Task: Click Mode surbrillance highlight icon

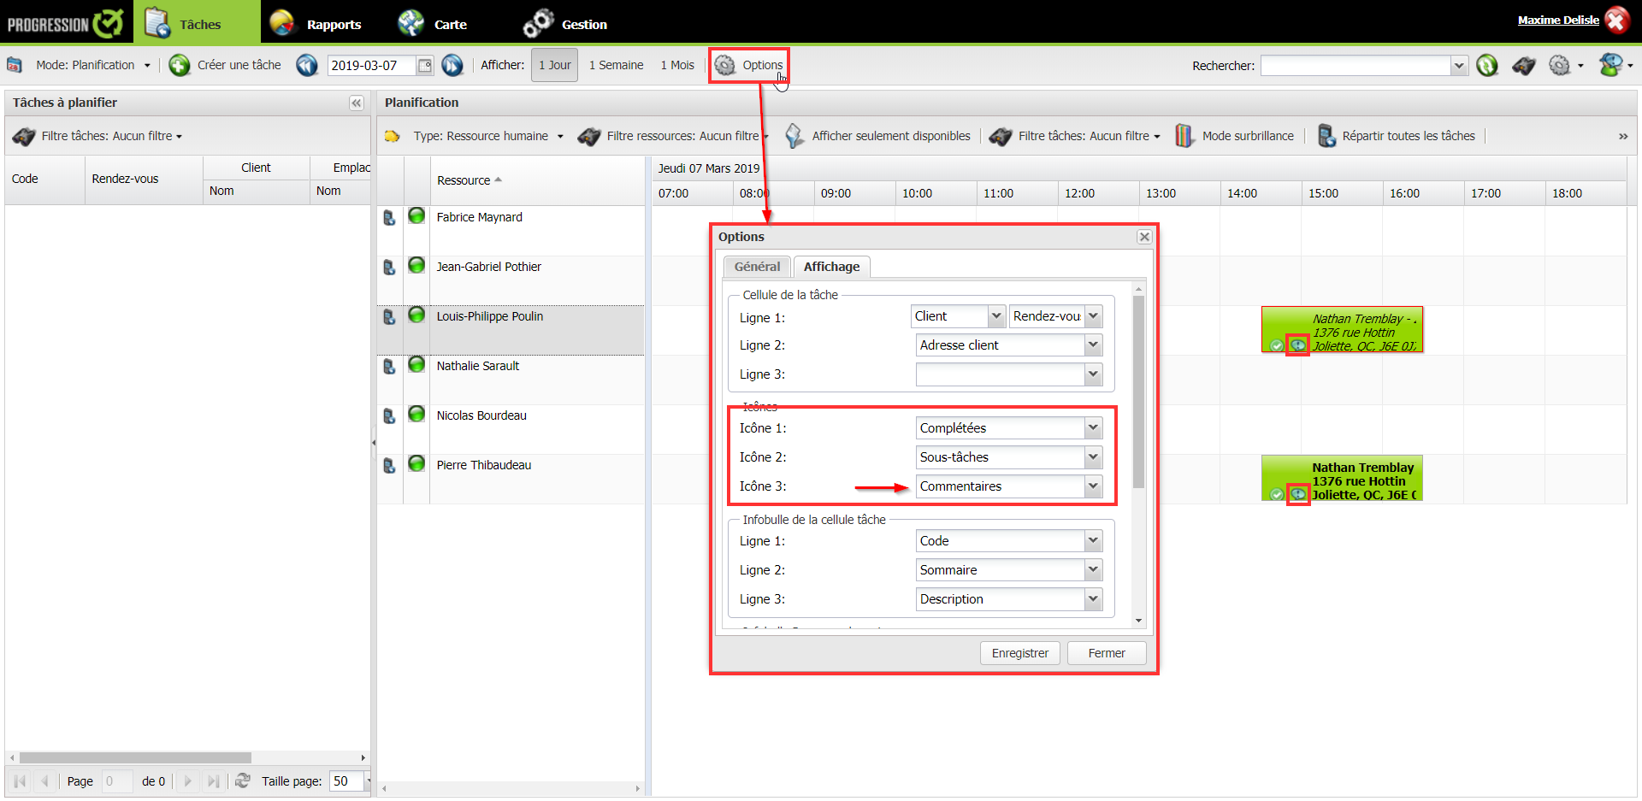Action: click(x=1184, y=136)
